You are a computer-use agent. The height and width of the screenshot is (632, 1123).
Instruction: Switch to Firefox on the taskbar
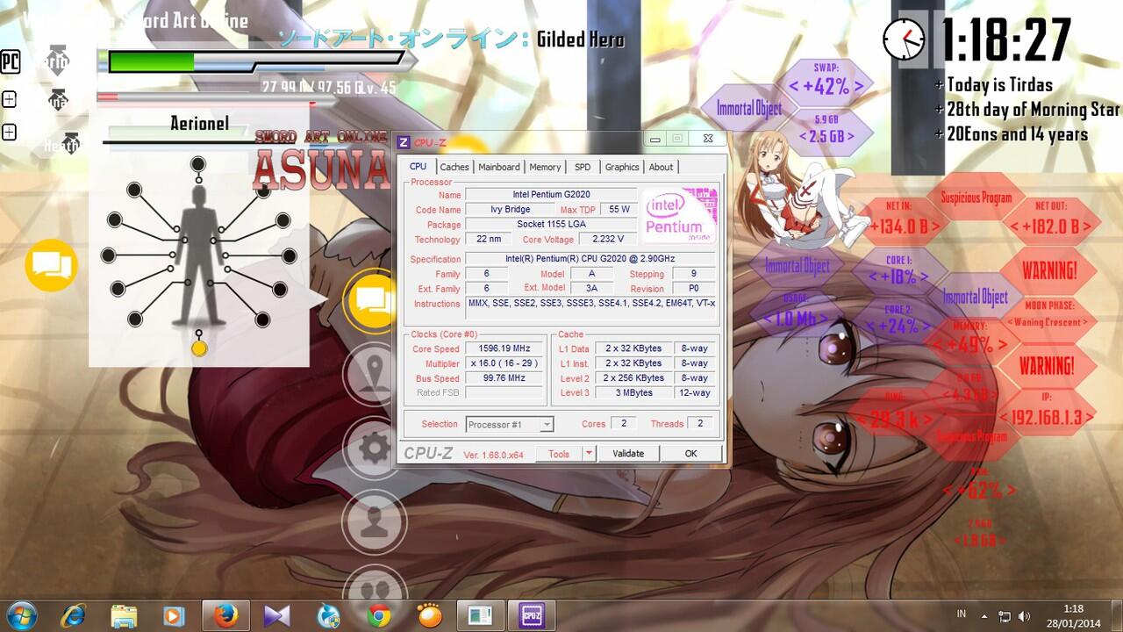(x=226, y=615)
